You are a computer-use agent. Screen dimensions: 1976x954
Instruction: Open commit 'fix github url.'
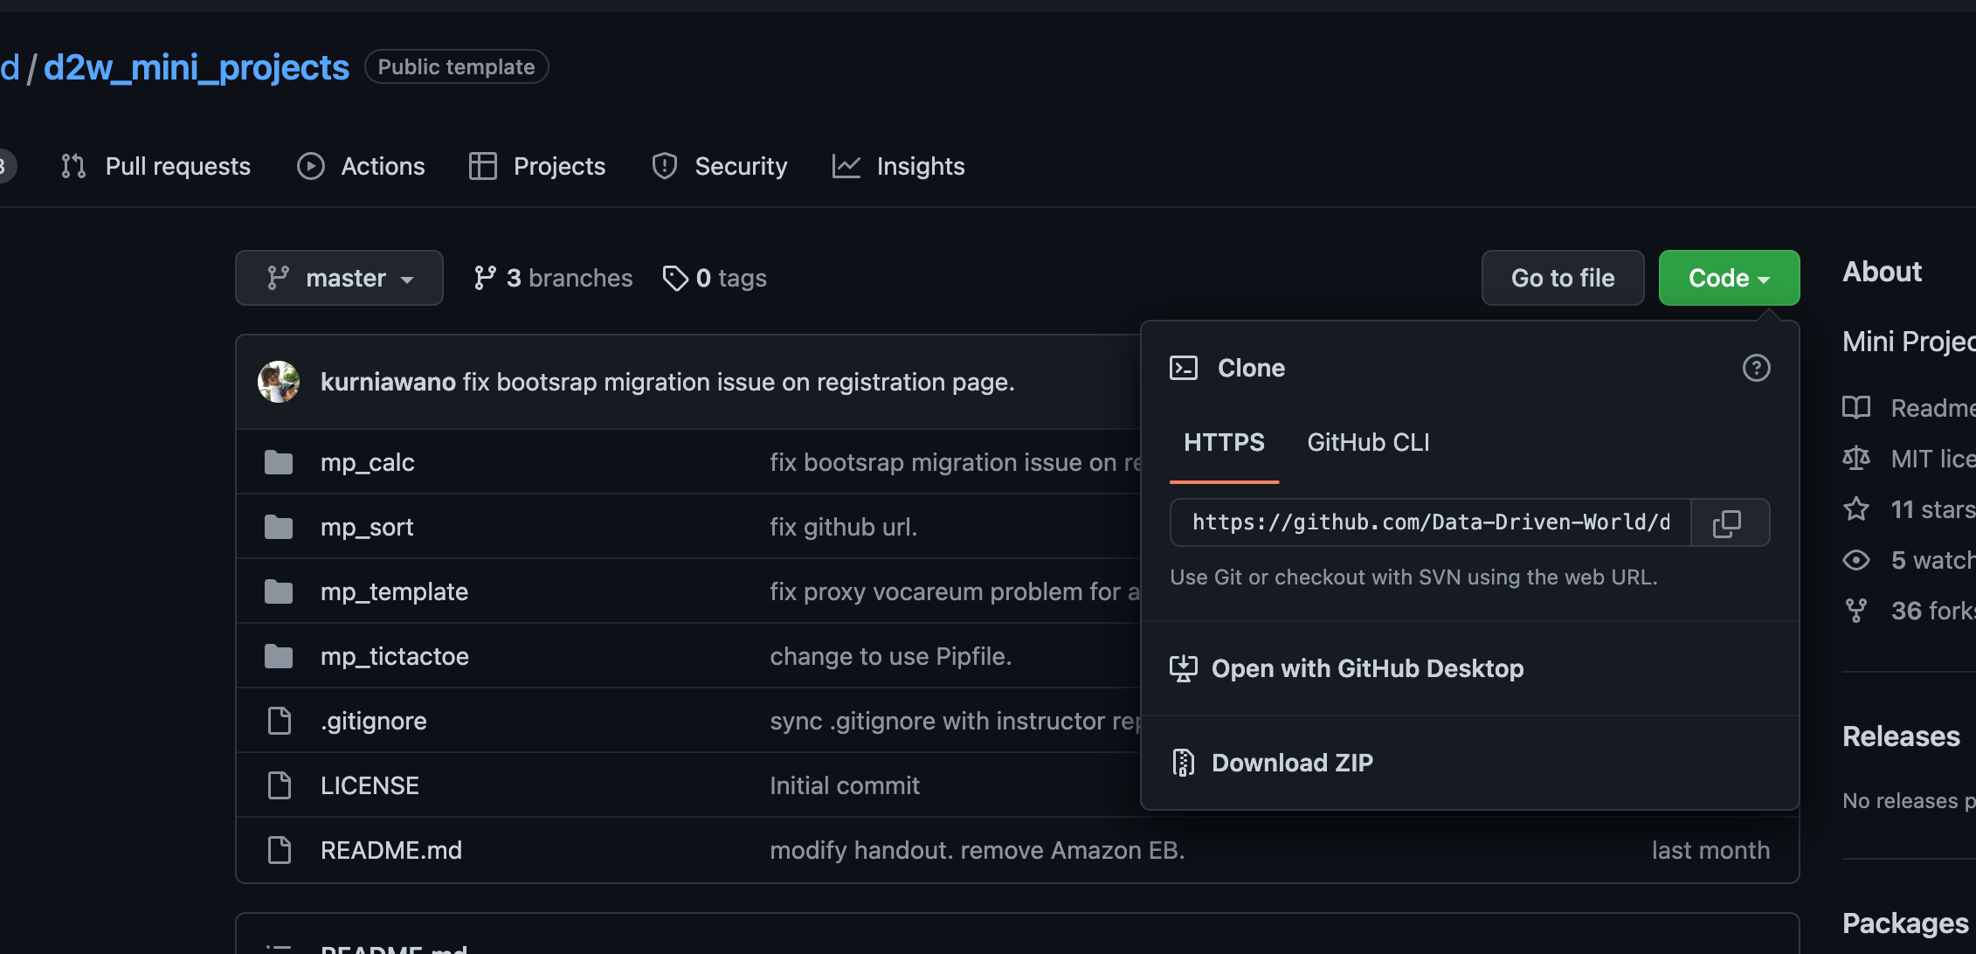[x=843, y=527]
